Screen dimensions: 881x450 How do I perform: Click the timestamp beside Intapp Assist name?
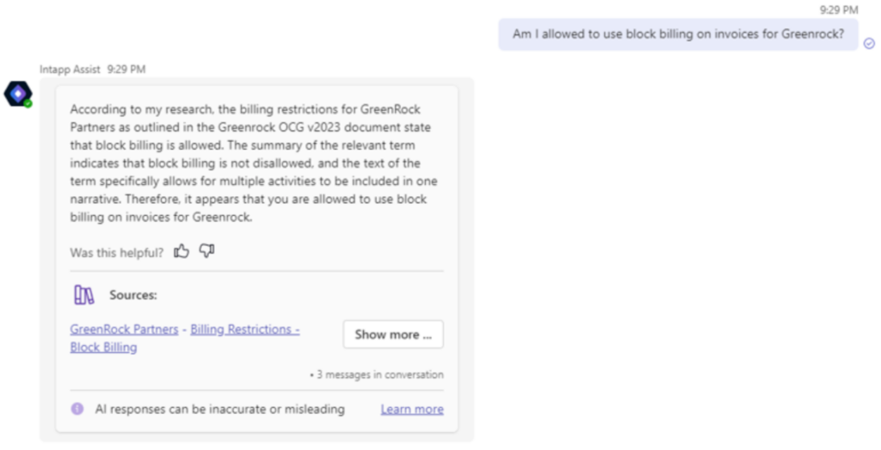[x=126, y=69]
